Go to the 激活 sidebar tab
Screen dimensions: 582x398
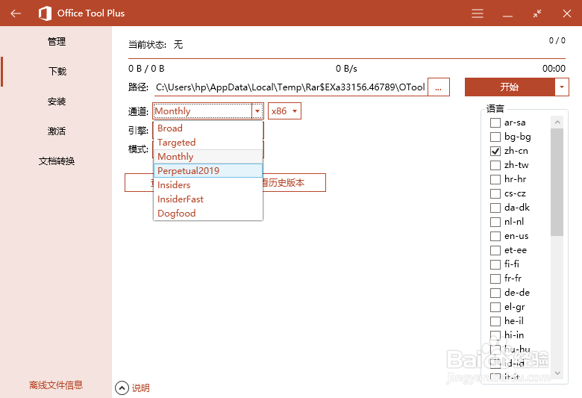click(57, 131)
